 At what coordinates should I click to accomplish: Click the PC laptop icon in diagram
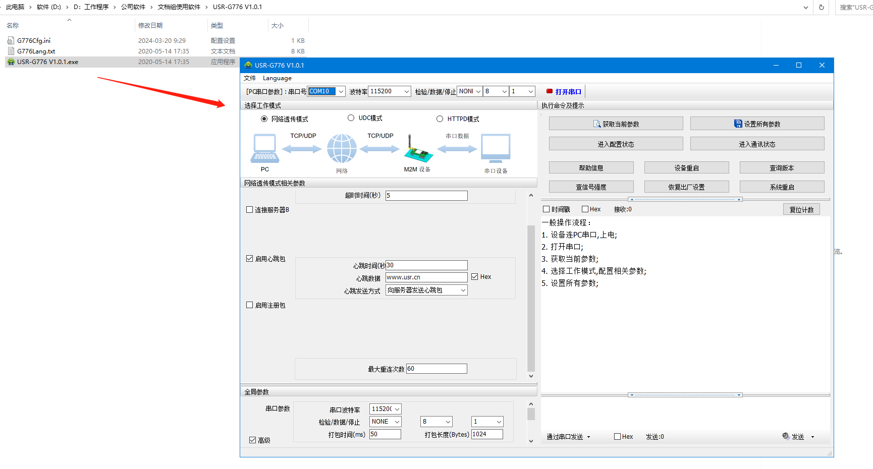265,148
